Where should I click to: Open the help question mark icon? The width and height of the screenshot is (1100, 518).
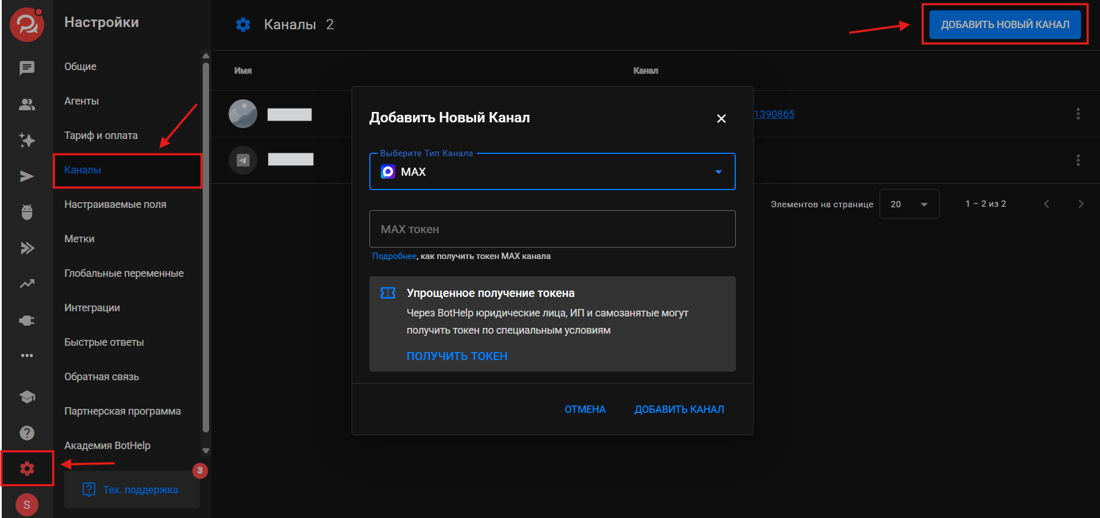[27, 433]
